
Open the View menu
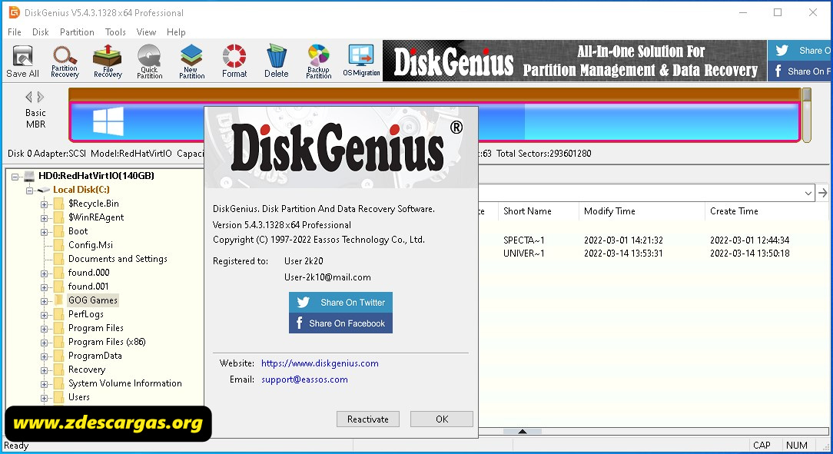tap(146, 31)
